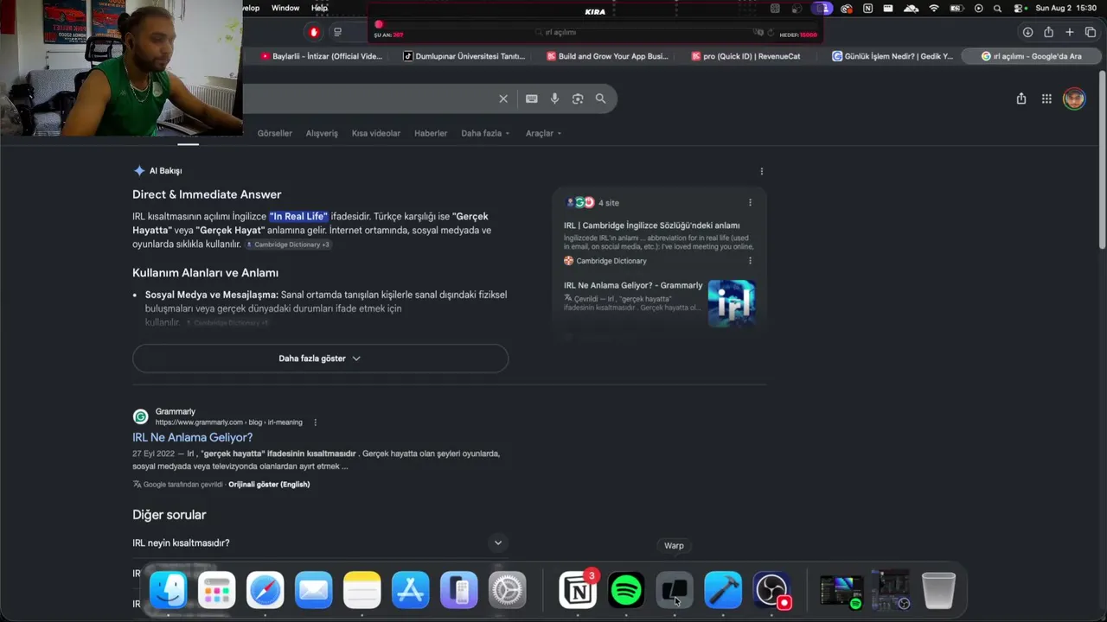Click 'Orijinali göster (English)' link

269,485
